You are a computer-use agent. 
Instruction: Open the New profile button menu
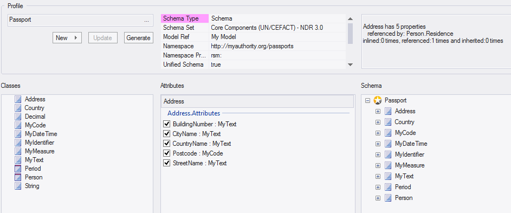point(67,38)
